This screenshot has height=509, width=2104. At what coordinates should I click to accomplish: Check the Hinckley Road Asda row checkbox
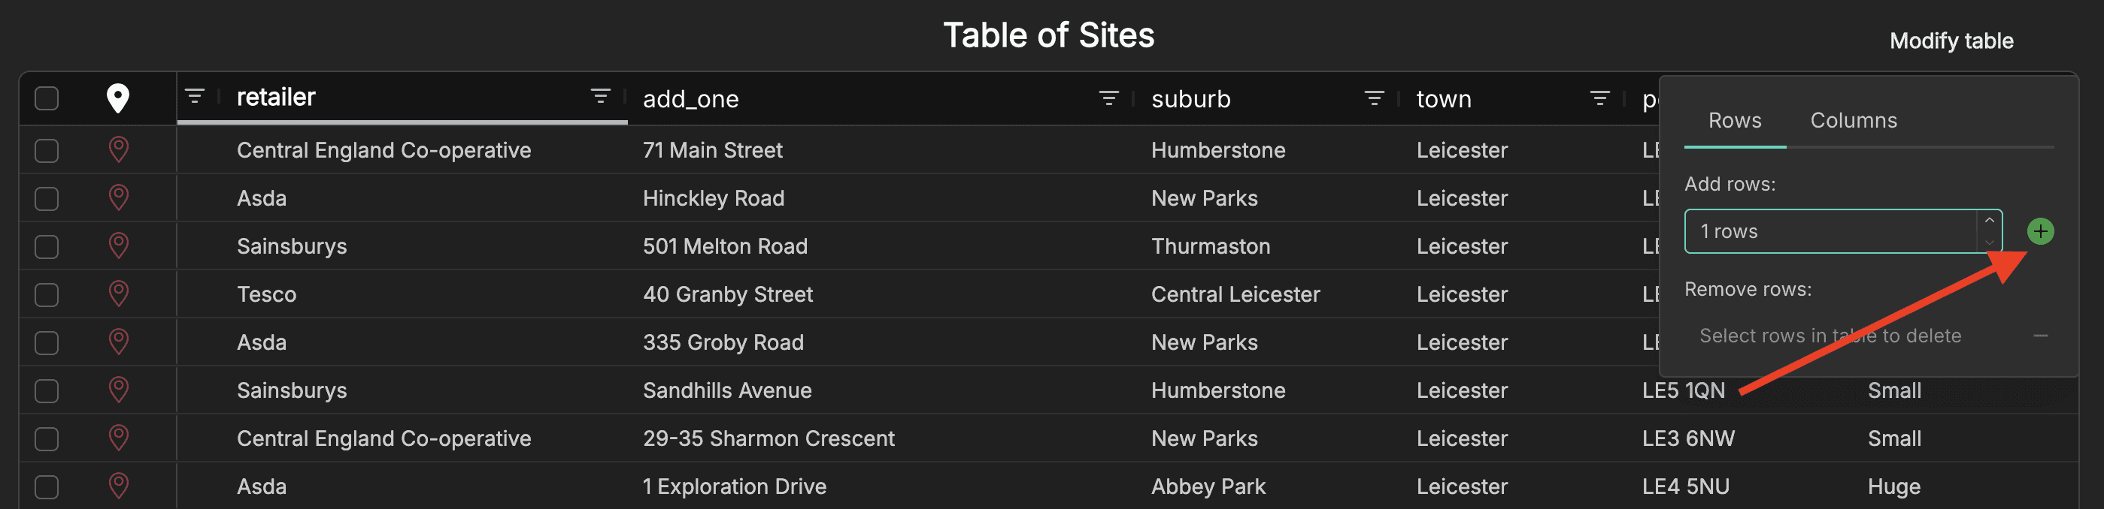click(x=47, y=198)
